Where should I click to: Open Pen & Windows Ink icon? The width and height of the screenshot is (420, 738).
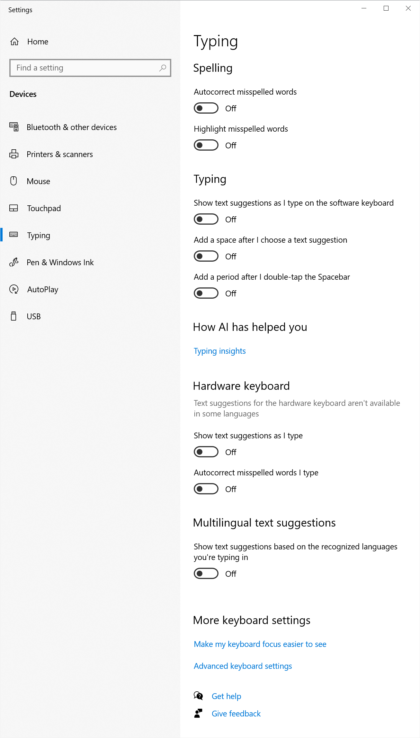14,262
